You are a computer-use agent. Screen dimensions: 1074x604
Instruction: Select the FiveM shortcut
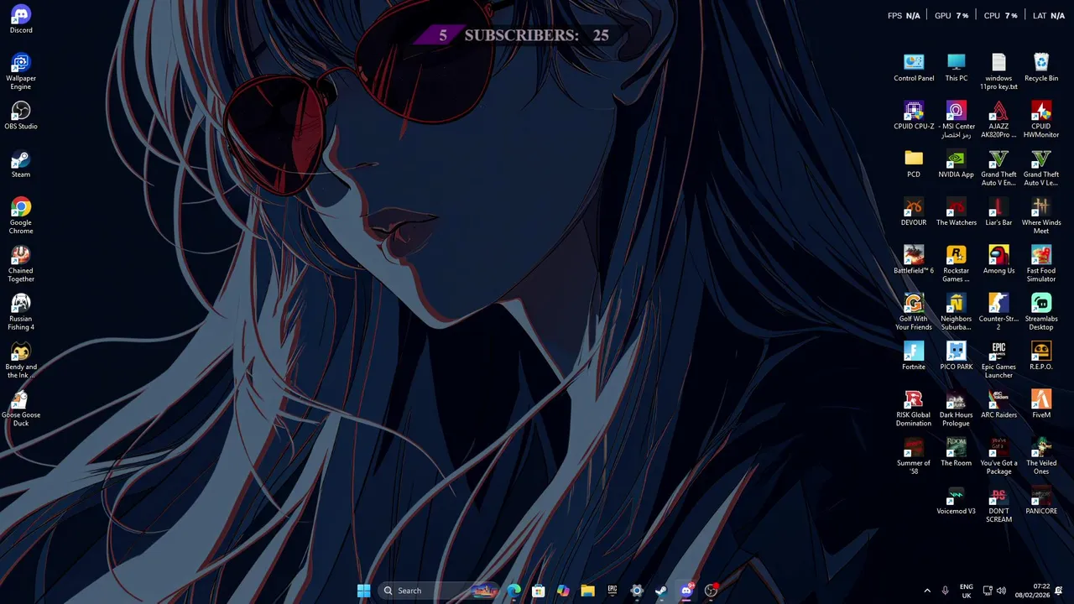pyautogui.click(x=1041, y=404)
